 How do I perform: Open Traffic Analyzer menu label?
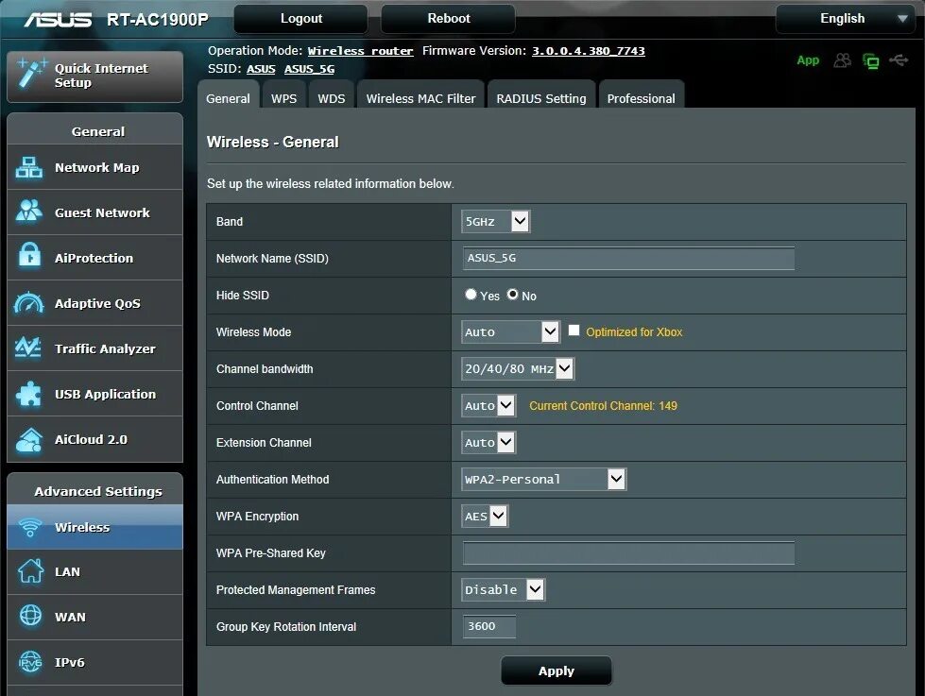pos(105,349)
